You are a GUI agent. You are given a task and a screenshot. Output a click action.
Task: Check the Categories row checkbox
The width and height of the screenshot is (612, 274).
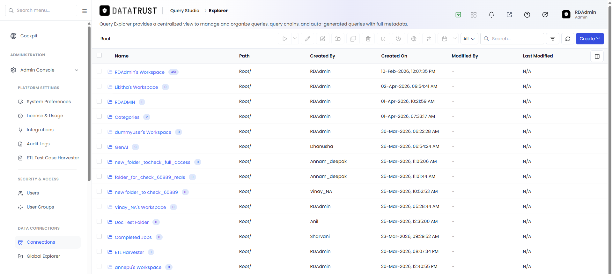point(99,116)
